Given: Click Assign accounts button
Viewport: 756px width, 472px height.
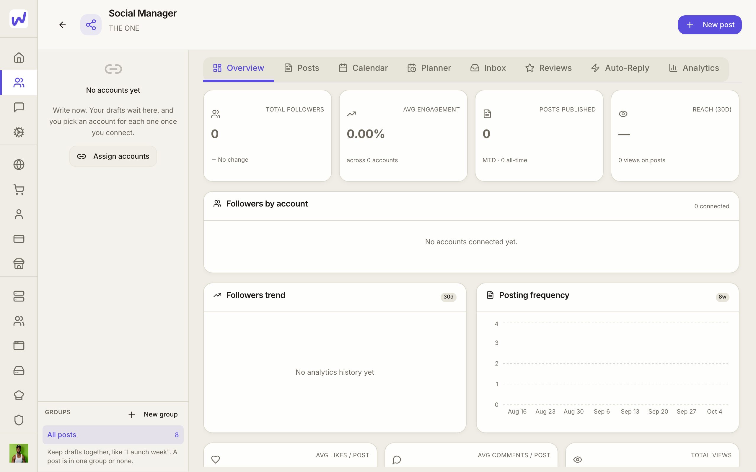Looking at the screenshot, I should tap(113, 156).
